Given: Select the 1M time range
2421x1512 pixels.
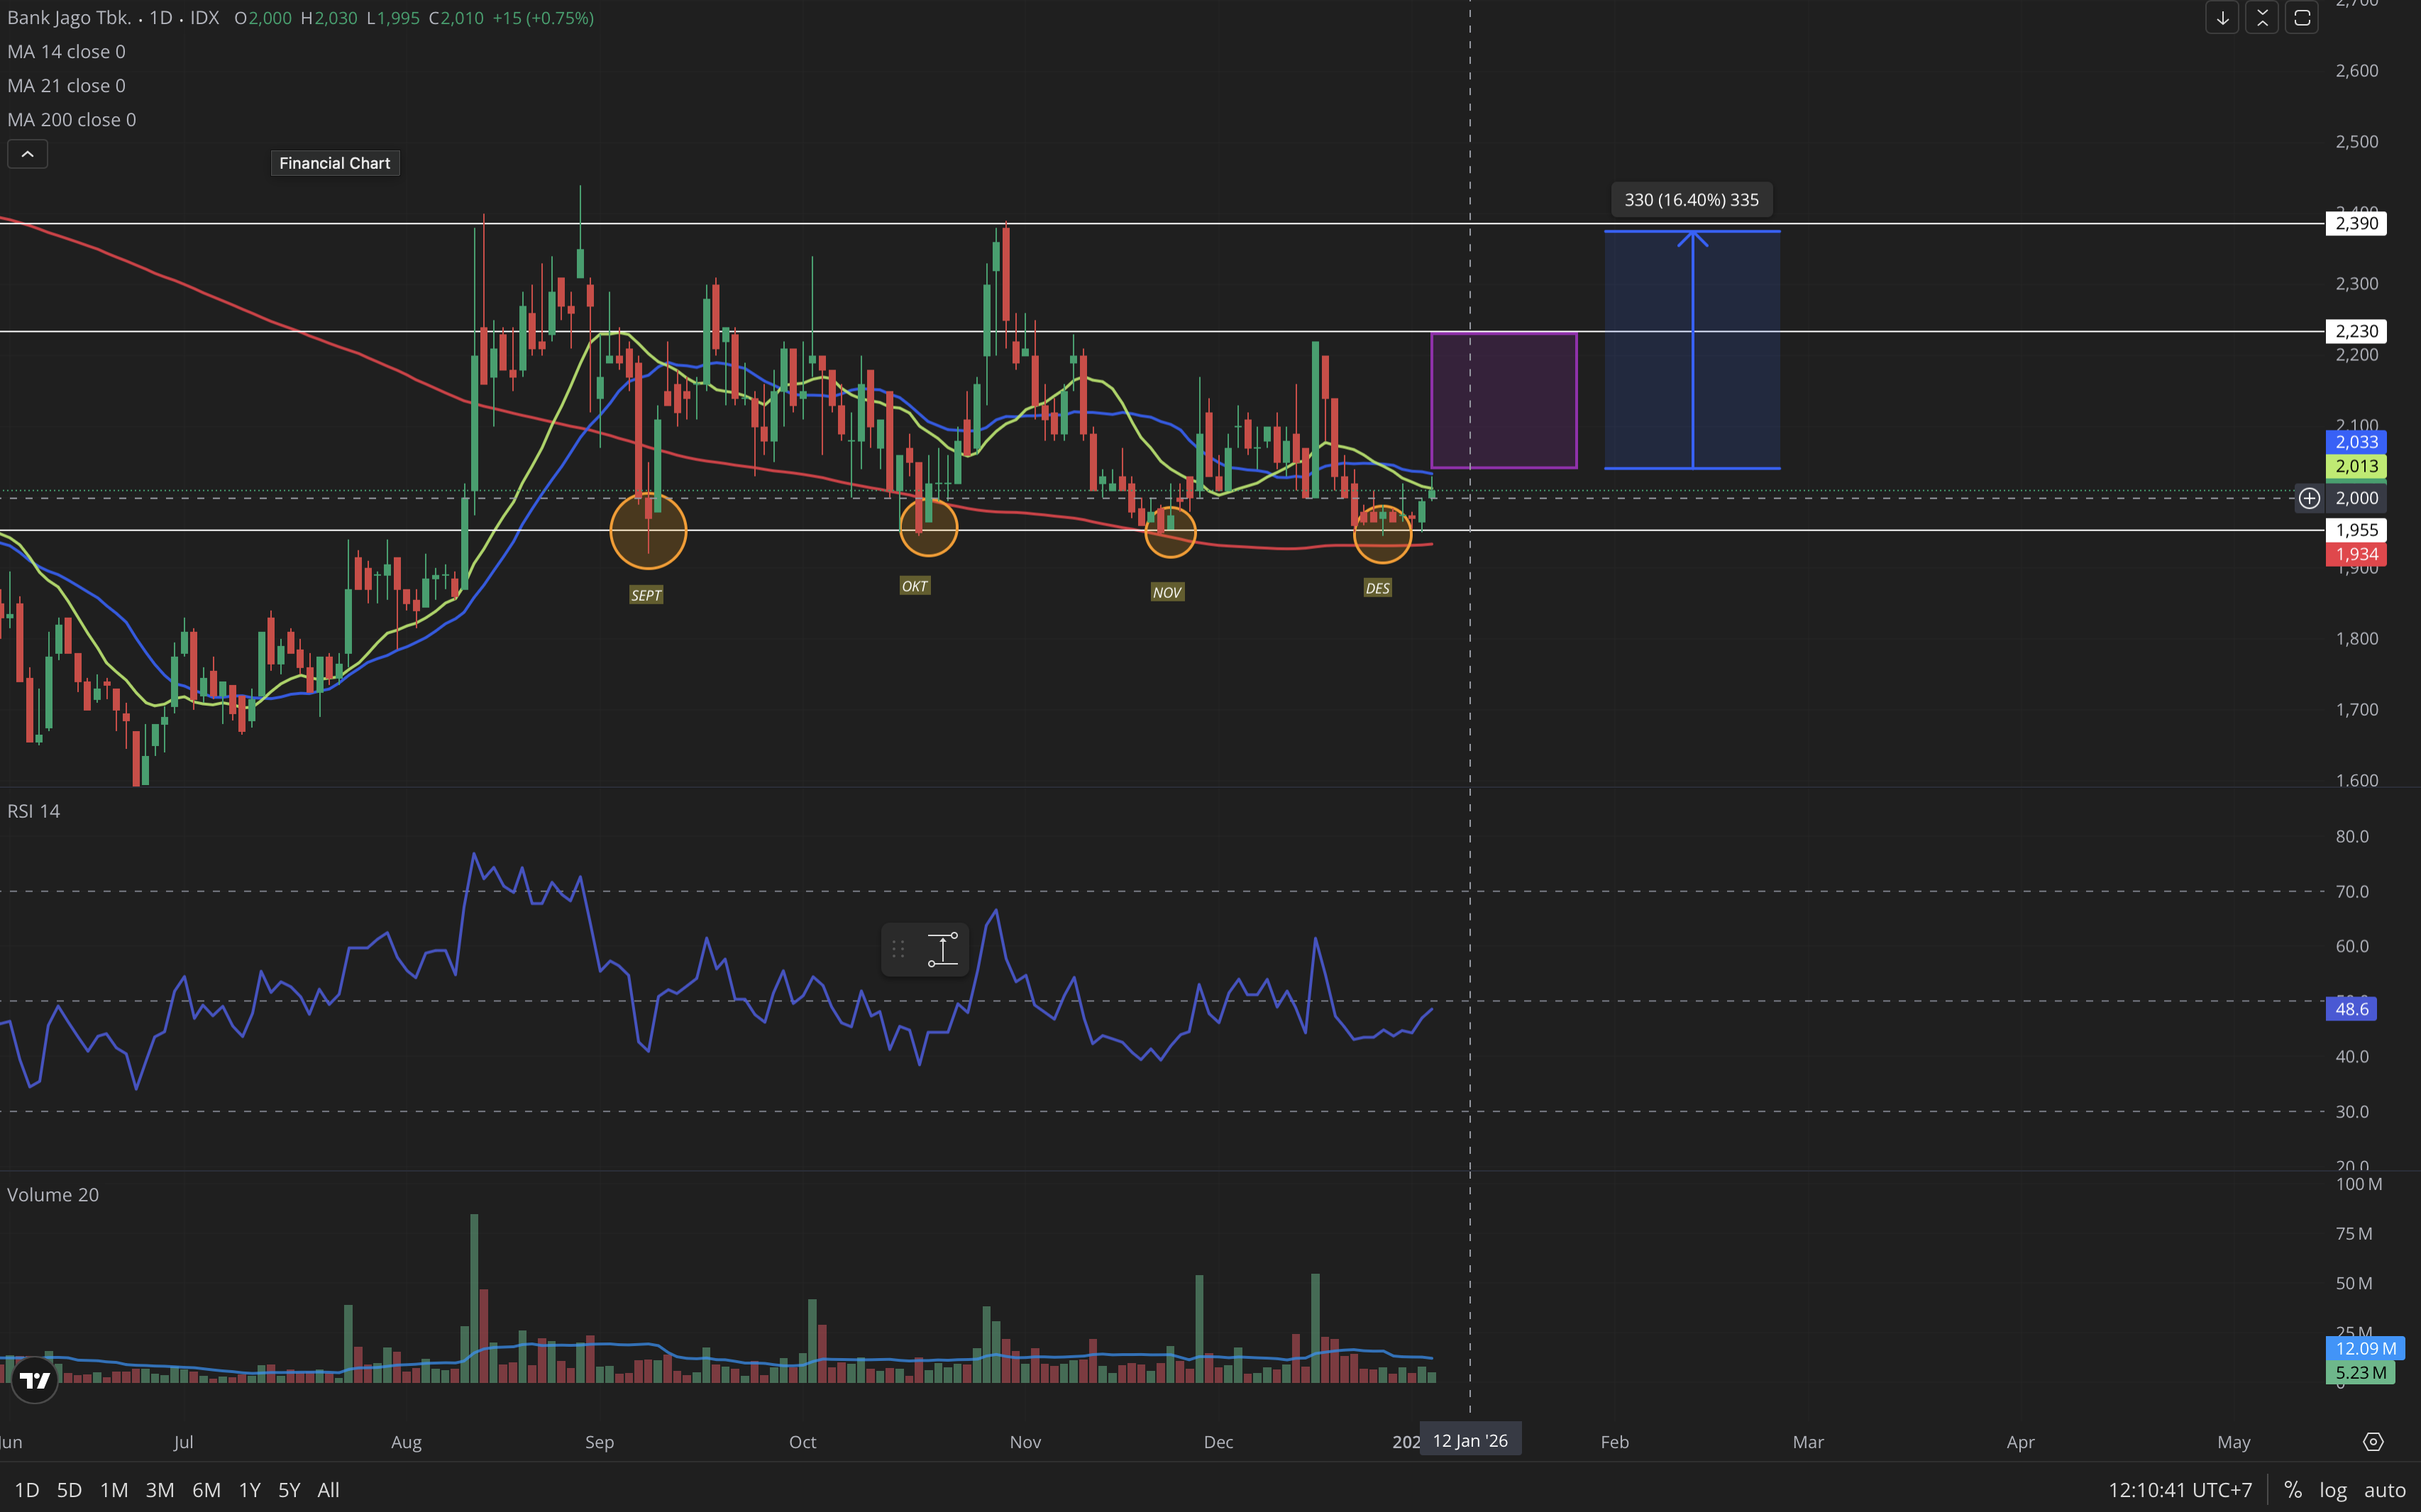Looking at the screenshot, I should tap(114, 1489).
